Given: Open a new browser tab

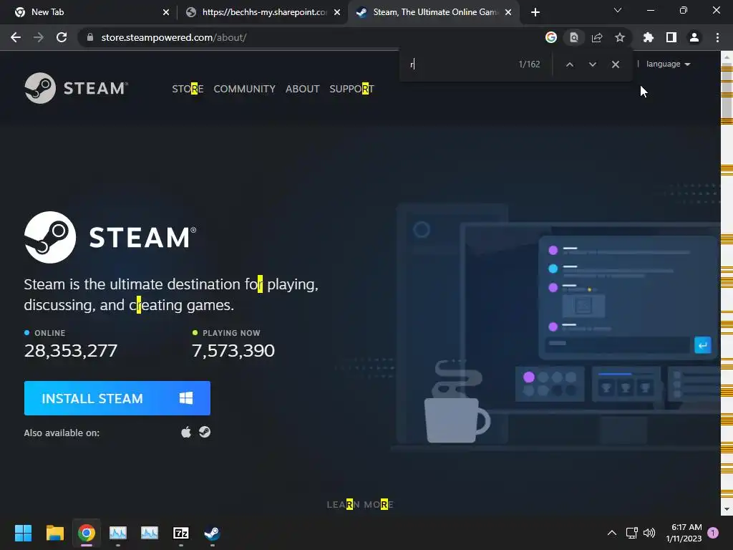Looking at the screenshot, I should tap(535, 12).
